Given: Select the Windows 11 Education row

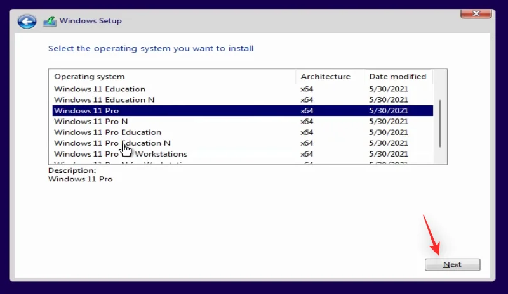Looking at the screenshot, I should pyautogui.click(x=243, y=89).
